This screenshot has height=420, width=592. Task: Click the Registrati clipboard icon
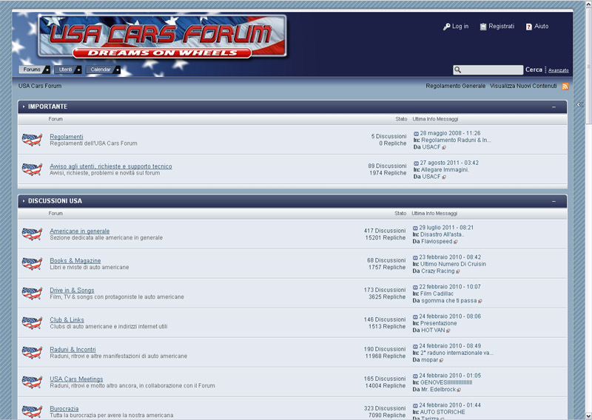pyautogui.click(x=483, y=27)
